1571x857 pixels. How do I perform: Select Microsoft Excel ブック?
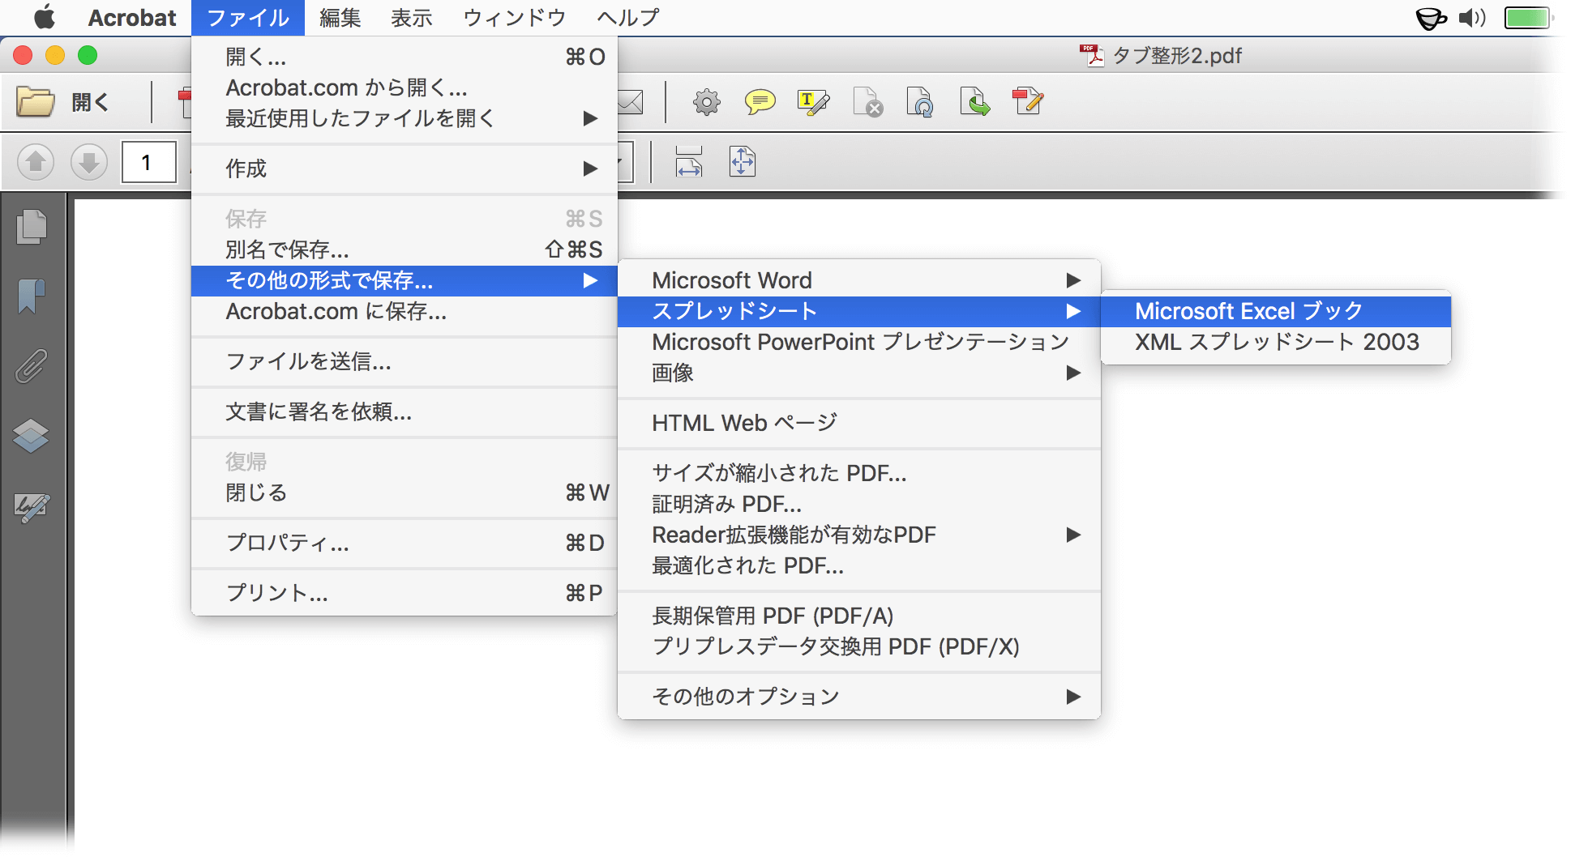(x=1276, y=311)
